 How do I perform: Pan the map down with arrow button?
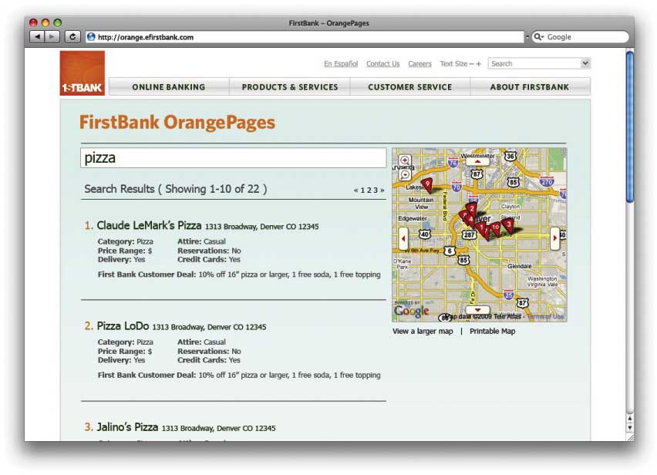pyautogui.click(x=477, y=310)
